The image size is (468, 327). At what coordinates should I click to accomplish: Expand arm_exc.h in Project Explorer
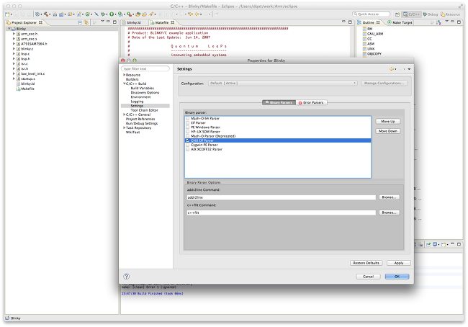(x=14, y=34)
